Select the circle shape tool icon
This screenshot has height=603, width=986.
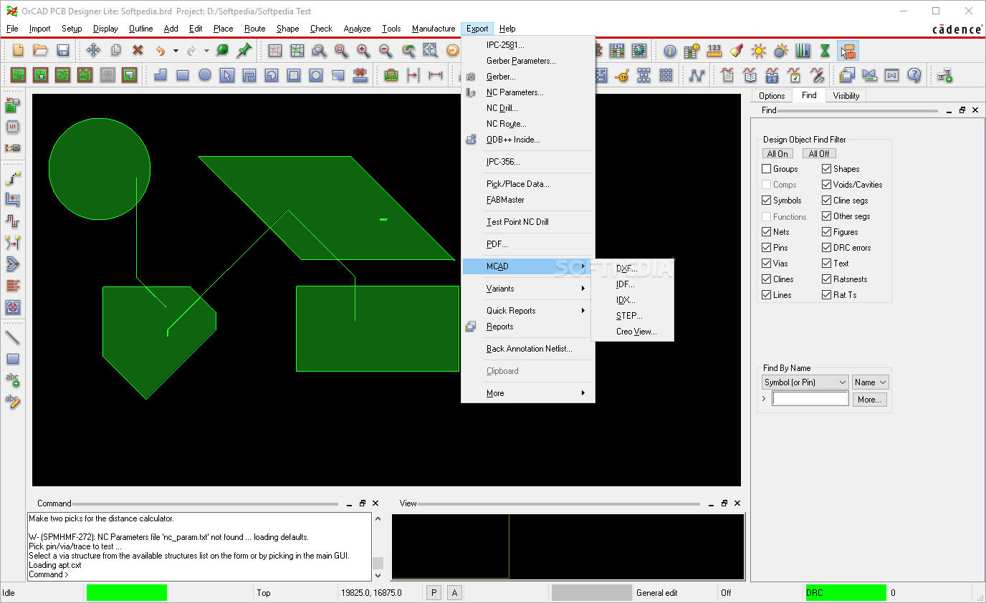(205, 74)
